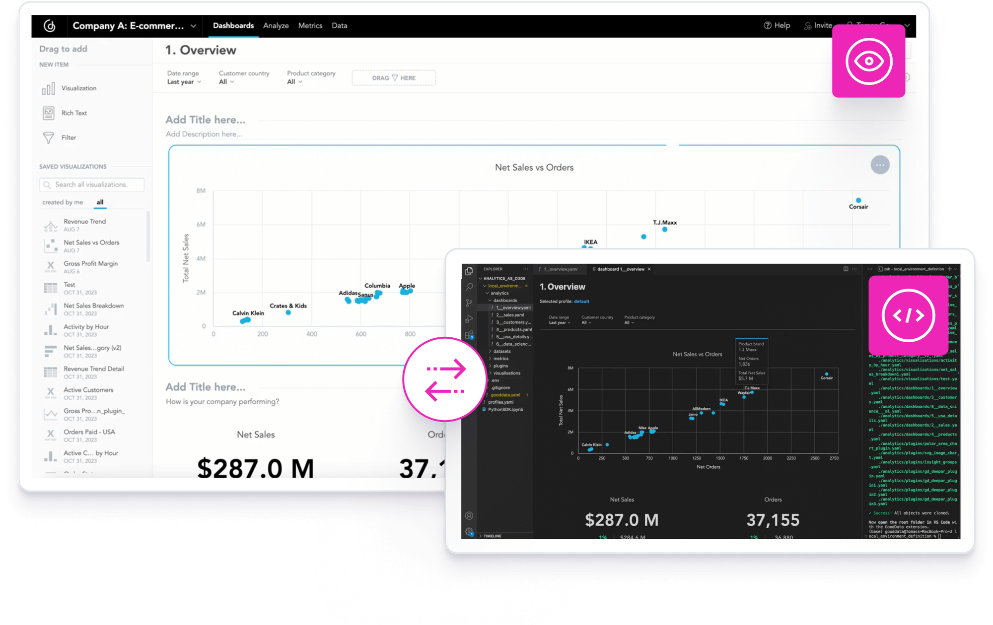Screen dimensions: 993x625
Task: Open Source Control in the VS Code sidebar
Action: click(469, 303)
